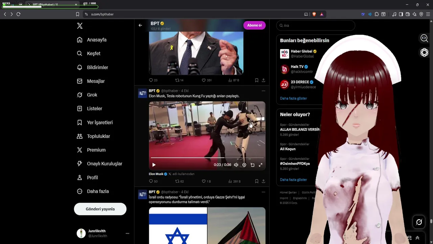Open more options on the Elon Musk post
This screenshot has height=244, width=433.
click(x=263, y=91)
